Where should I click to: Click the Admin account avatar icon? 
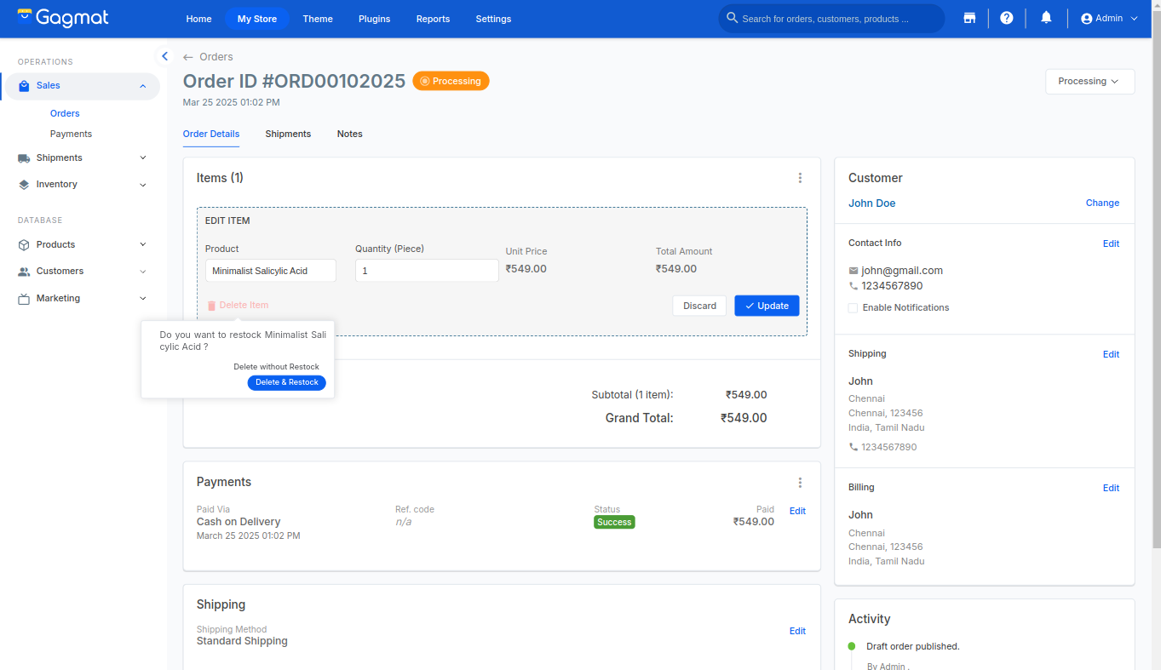coord(1086,19)
